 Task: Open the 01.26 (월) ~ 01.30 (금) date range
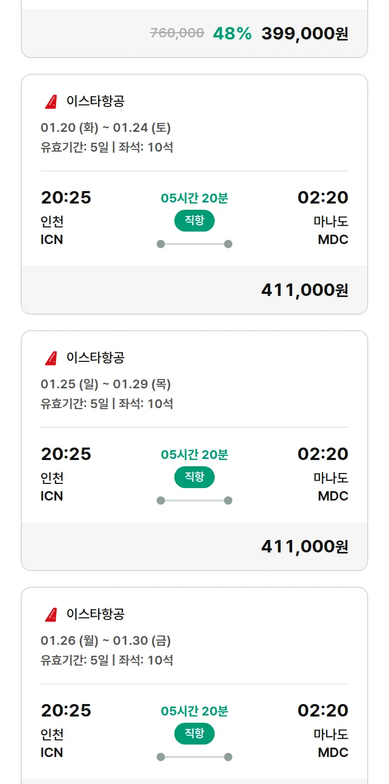(x=106, y=641)
